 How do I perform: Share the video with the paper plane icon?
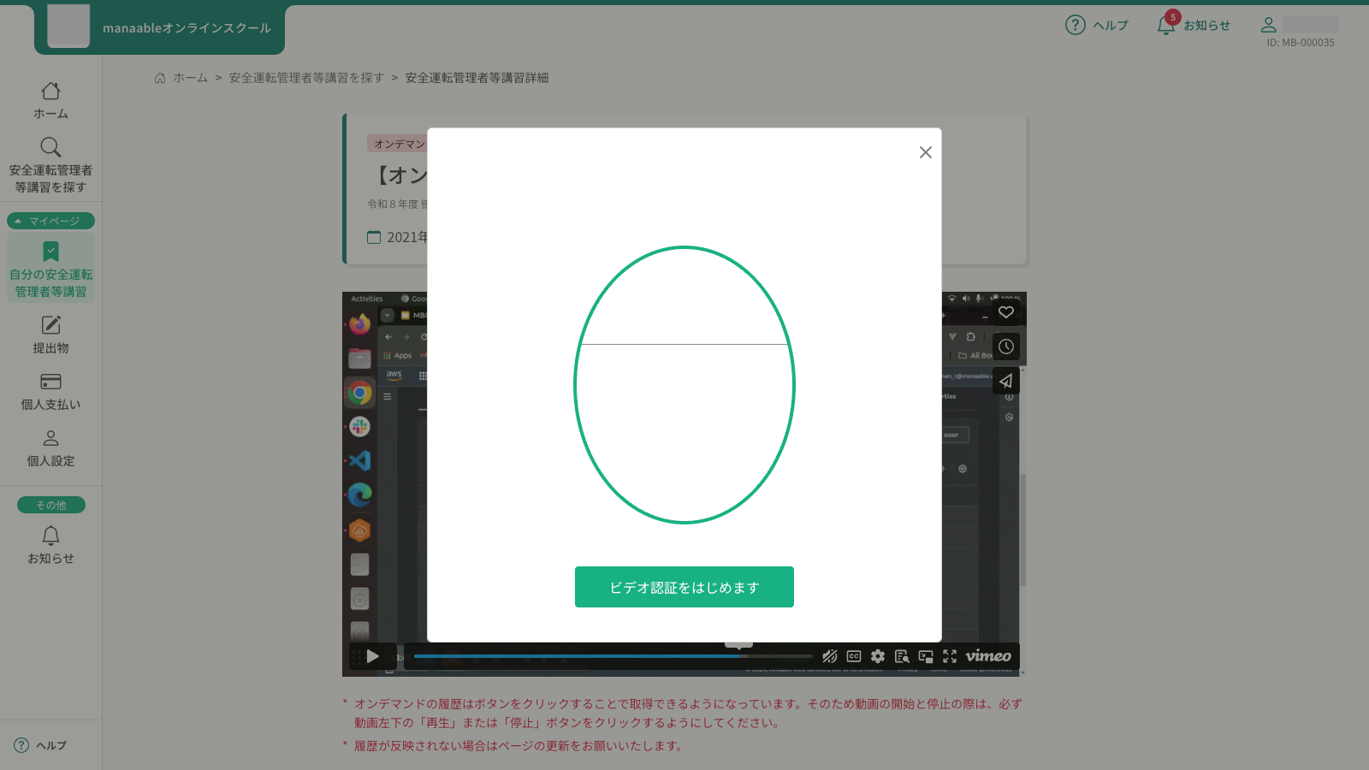pos(1006,381)
